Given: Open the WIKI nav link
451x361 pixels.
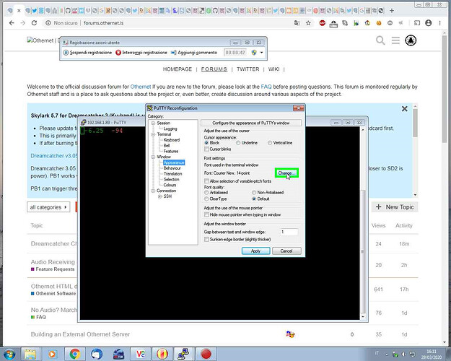Looking at the screenshot, I should pyautogui.click(x=273, y=69).
